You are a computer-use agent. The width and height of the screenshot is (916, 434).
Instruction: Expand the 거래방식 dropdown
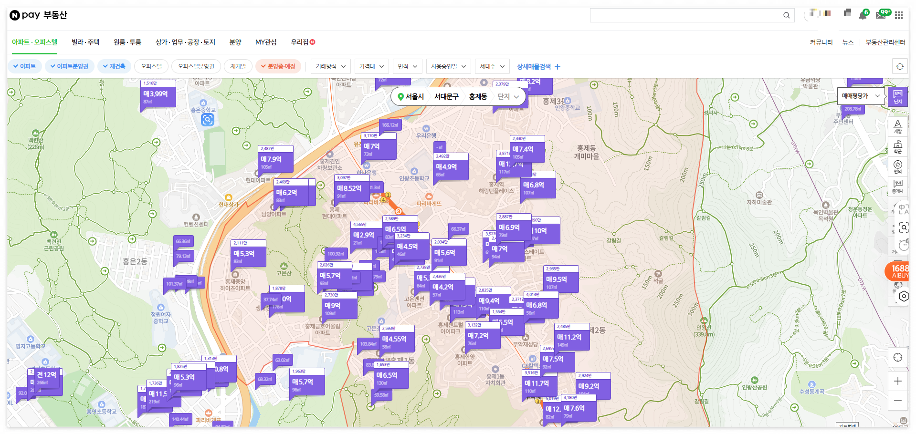pyautogui.click(x=331, y=66)
